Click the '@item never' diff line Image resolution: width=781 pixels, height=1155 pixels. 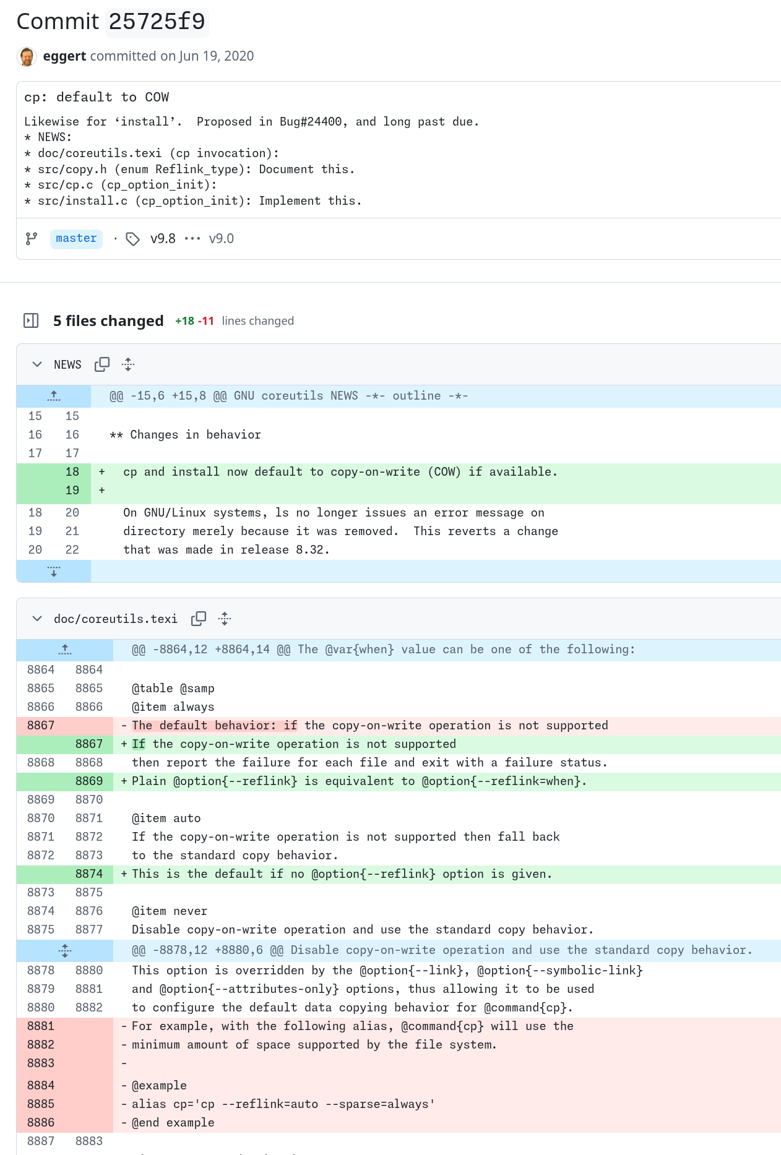pyautogui.click(x=170, y=911)
